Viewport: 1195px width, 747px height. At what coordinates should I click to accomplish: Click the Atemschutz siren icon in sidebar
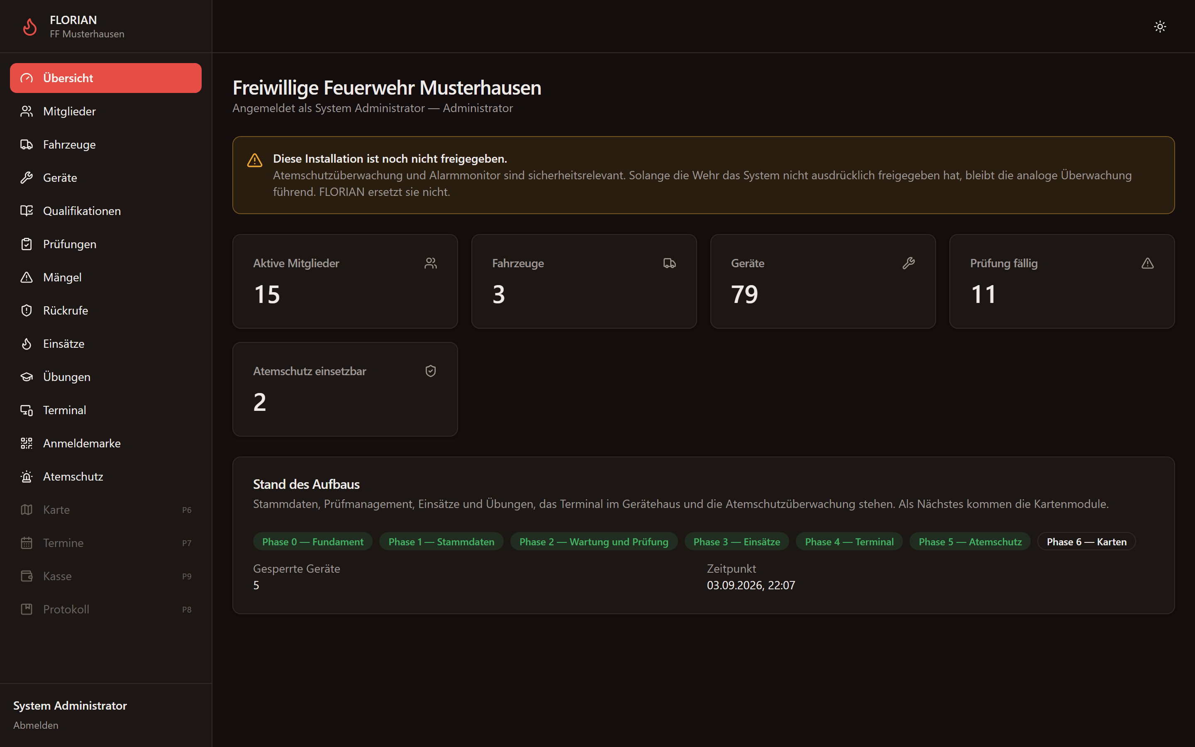(27, 476)
